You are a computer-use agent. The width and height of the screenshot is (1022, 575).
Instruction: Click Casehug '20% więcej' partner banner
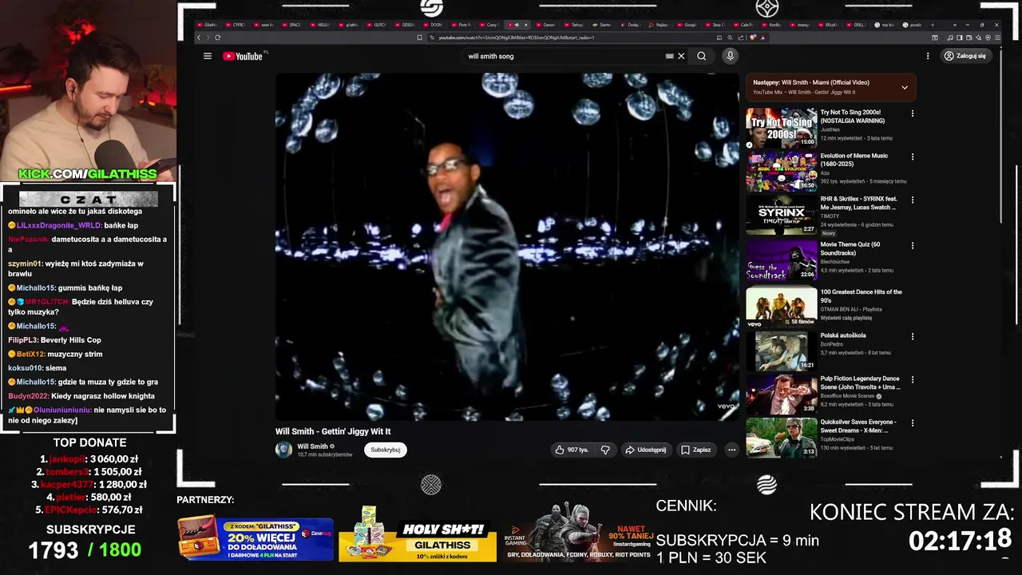point(255,537)
